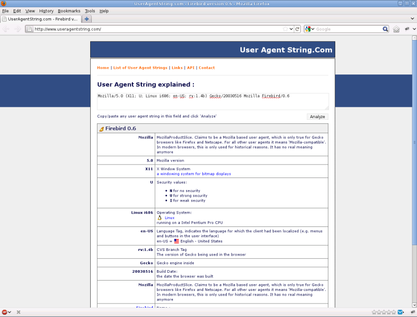Image resolution: width=417 pixels, height=317 pixels.
Task: Click the blue X icon in the status bar
Action: pyautogui.click(x=400, y=312)
